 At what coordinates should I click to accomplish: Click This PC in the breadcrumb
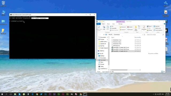(x=110, y=35)
